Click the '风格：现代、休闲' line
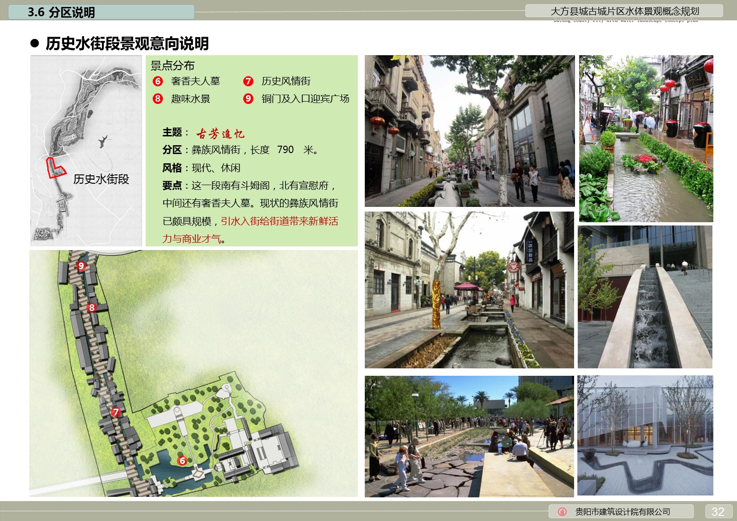 pos(201,168)
